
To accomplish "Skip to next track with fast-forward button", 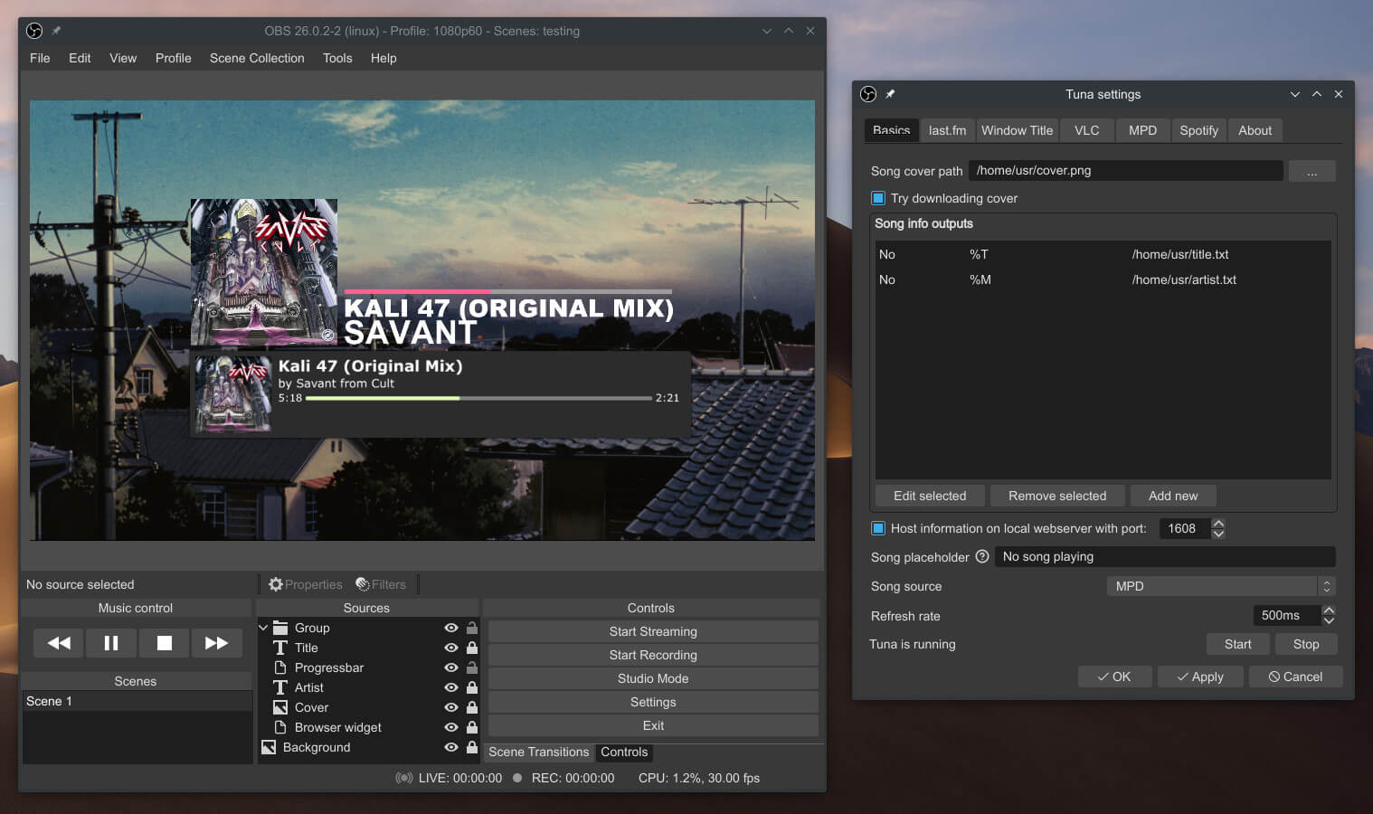I will tap(216, 643).
